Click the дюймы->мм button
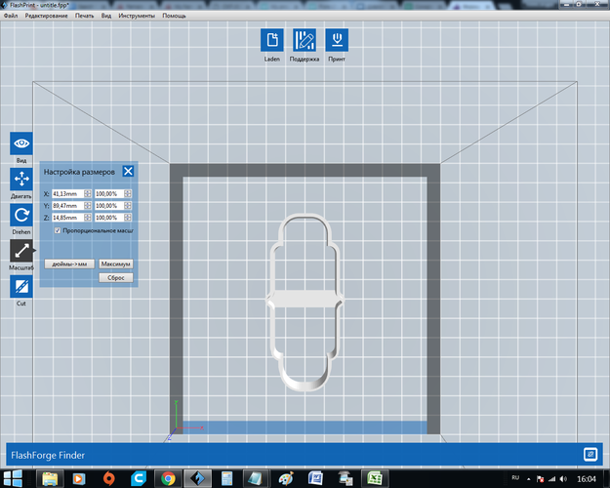Image resolution: width=610 pixels, height=488 pixels. (69, 264)
